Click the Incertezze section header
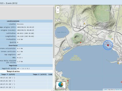The image size is (122, 91). pyautogui.click(x=13, y=45)
